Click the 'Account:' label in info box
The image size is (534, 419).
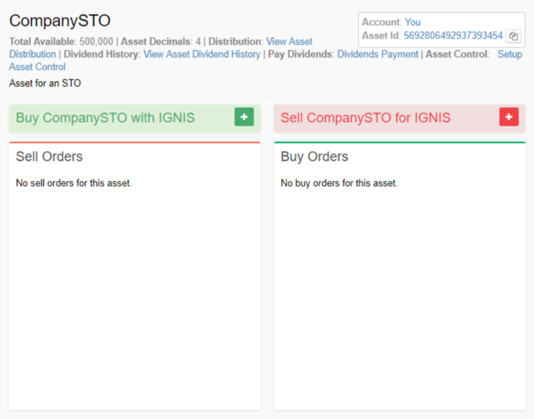pos(381,22)
